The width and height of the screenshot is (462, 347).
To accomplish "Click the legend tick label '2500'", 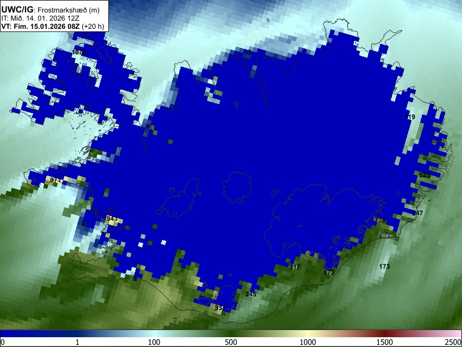I will [x=453, y=342].
